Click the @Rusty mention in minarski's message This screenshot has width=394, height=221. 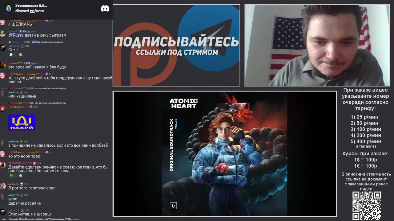(16, 35)
